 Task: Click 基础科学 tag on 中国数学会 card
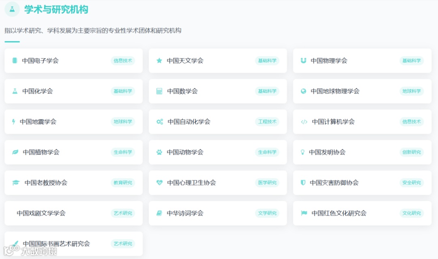267,91
